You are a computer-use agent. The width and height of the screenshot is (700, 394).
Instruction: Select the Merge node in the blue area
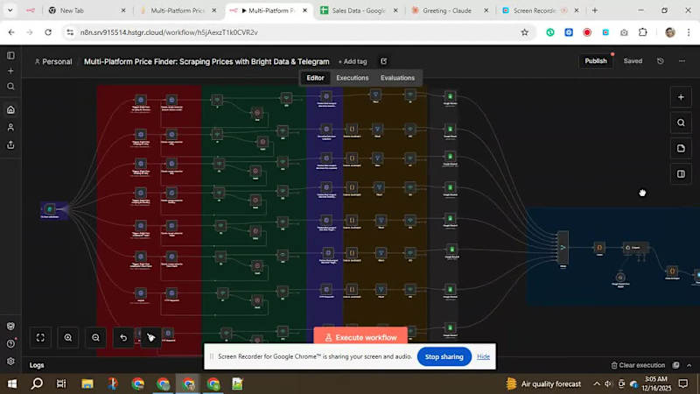point(563,248)
